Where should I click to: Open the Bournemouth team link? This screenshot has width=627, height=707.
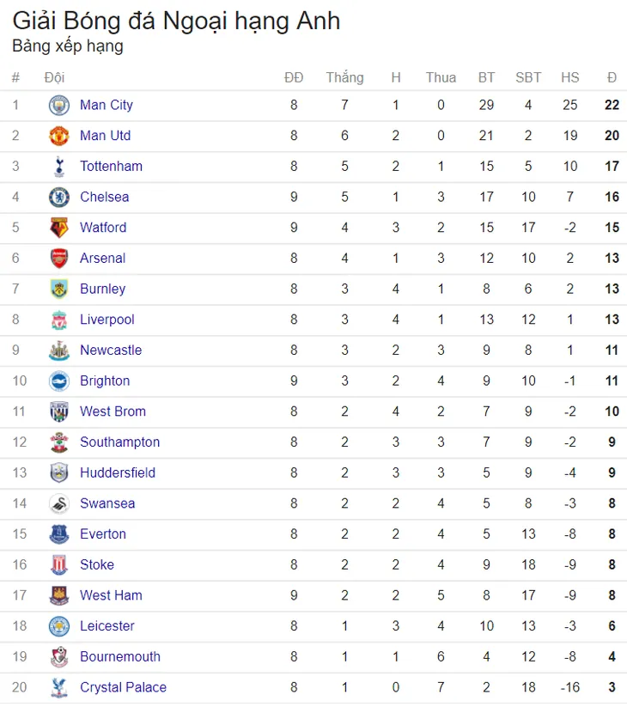120,657
